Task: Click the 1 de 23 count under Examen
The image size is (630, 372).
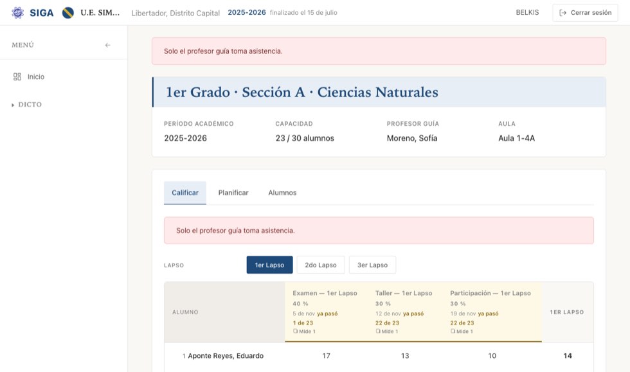Action: click(x=303, y=323)
